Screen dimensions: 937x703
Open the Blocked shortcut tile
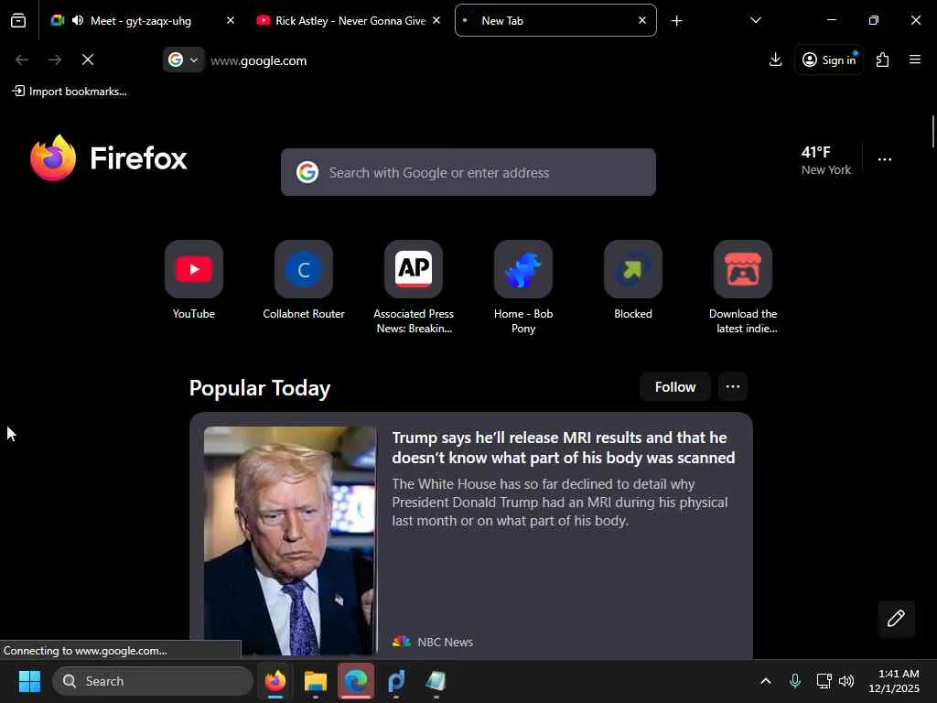(x=633, y=270)
